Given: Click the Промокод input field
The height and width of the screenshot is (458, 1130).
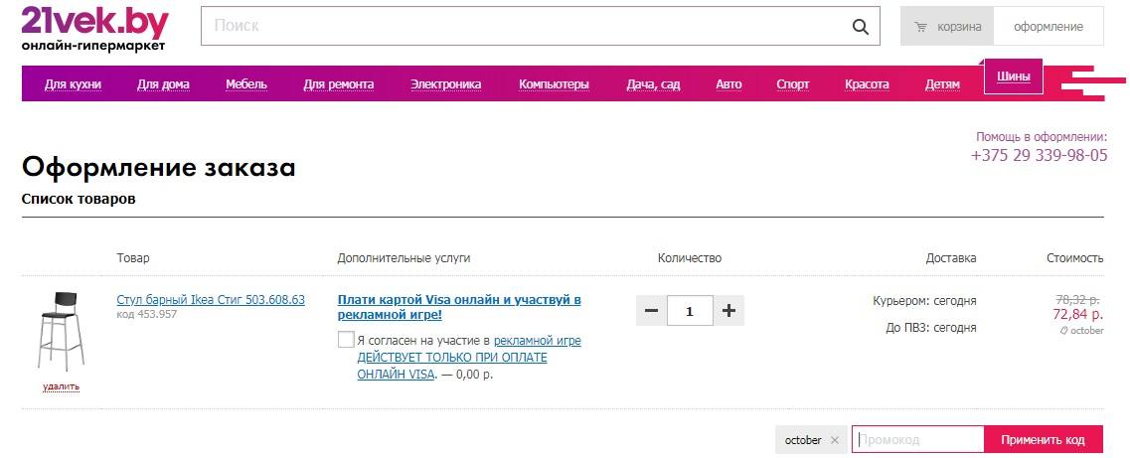Looking at the screenshot, I should (918, 440).
